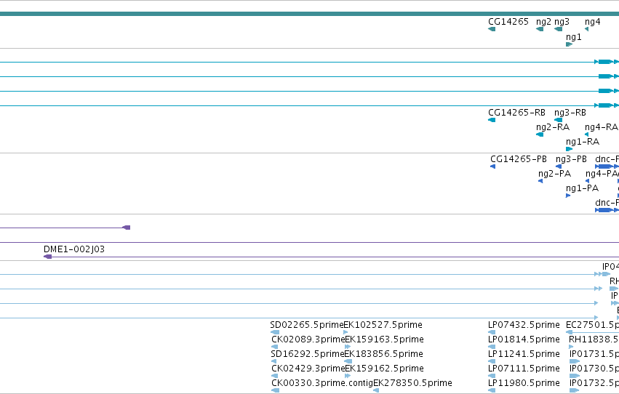Image resolution: width=619 pixels, height=394 pixels.
Task: Click the ng1 gene label
Action: coord(574,37)
